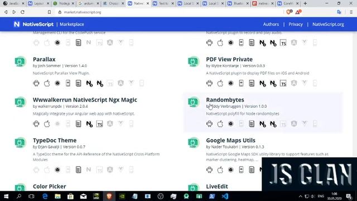
Task: Open the Brave main menu icon
Action: [351, 12]
